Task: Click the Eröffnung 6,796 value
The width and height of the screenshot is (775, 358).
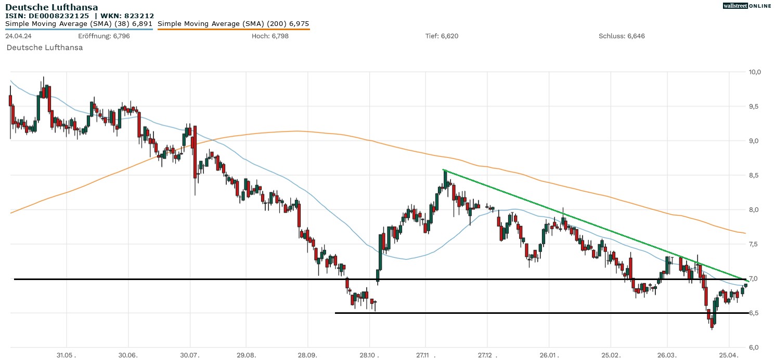Action: tap(104, 36)
